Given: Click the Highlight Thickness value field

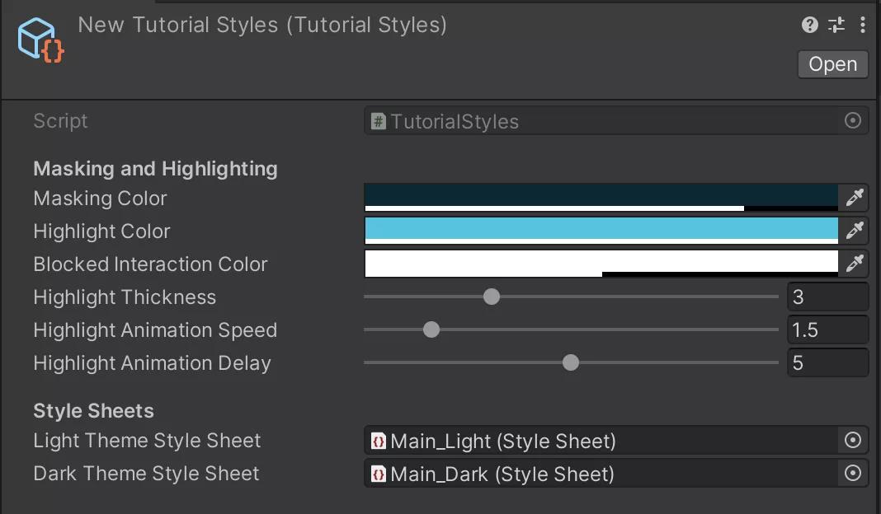Looking at the screenshot, I should pos(827,297).
